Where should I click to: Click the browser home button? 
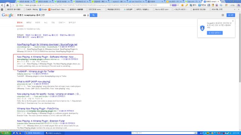point(8,5)
